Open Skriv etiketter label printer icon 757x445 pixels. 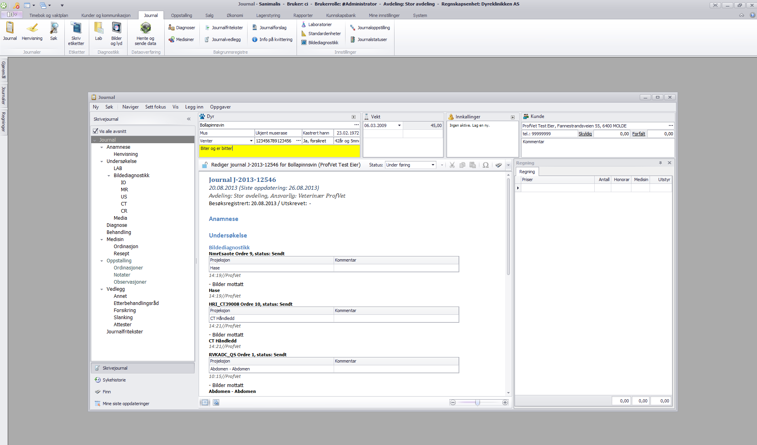(x=76, y=34)
